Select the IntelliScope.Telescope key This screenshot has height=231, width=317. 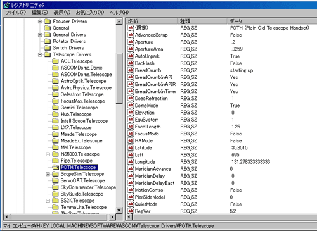[84, 121]
